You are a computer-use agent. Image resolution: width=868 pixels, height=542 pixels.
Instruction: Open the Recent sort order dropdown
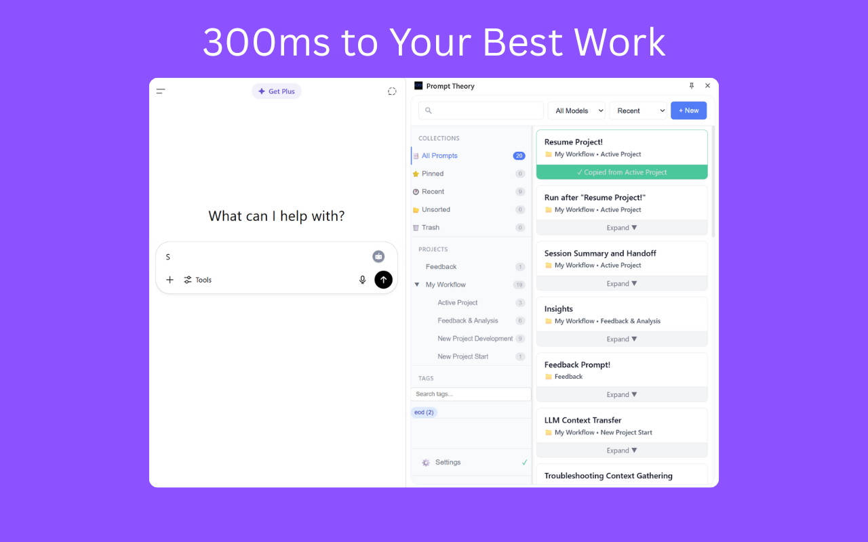(x=638, y=110)
